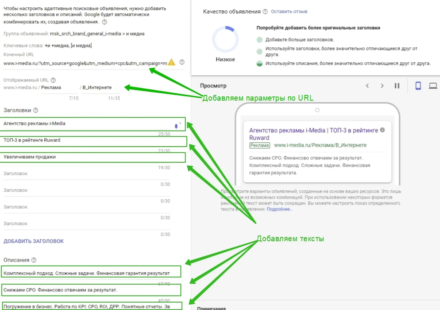Image resolution: width=440 pixels, height=310 pixels.
Task: Click the ad quality progress ring
Action: click(225, 39)
